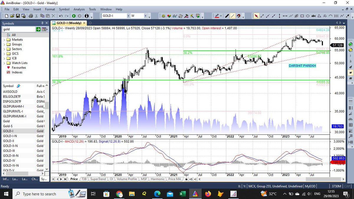Viewport: 354px width, 199px height.
Task: Select GOLD-II in the symbol list
Action: pos(8,141)
